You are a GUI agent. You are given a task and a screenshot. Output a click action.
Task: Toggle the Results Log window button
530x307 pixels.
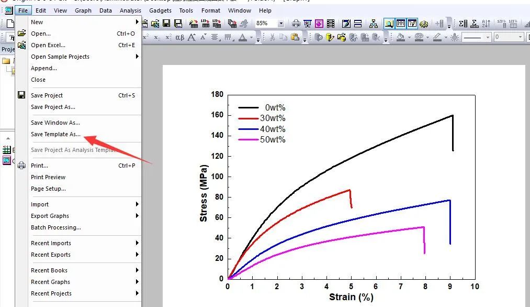pyautogui.click(x=401, y=24)
